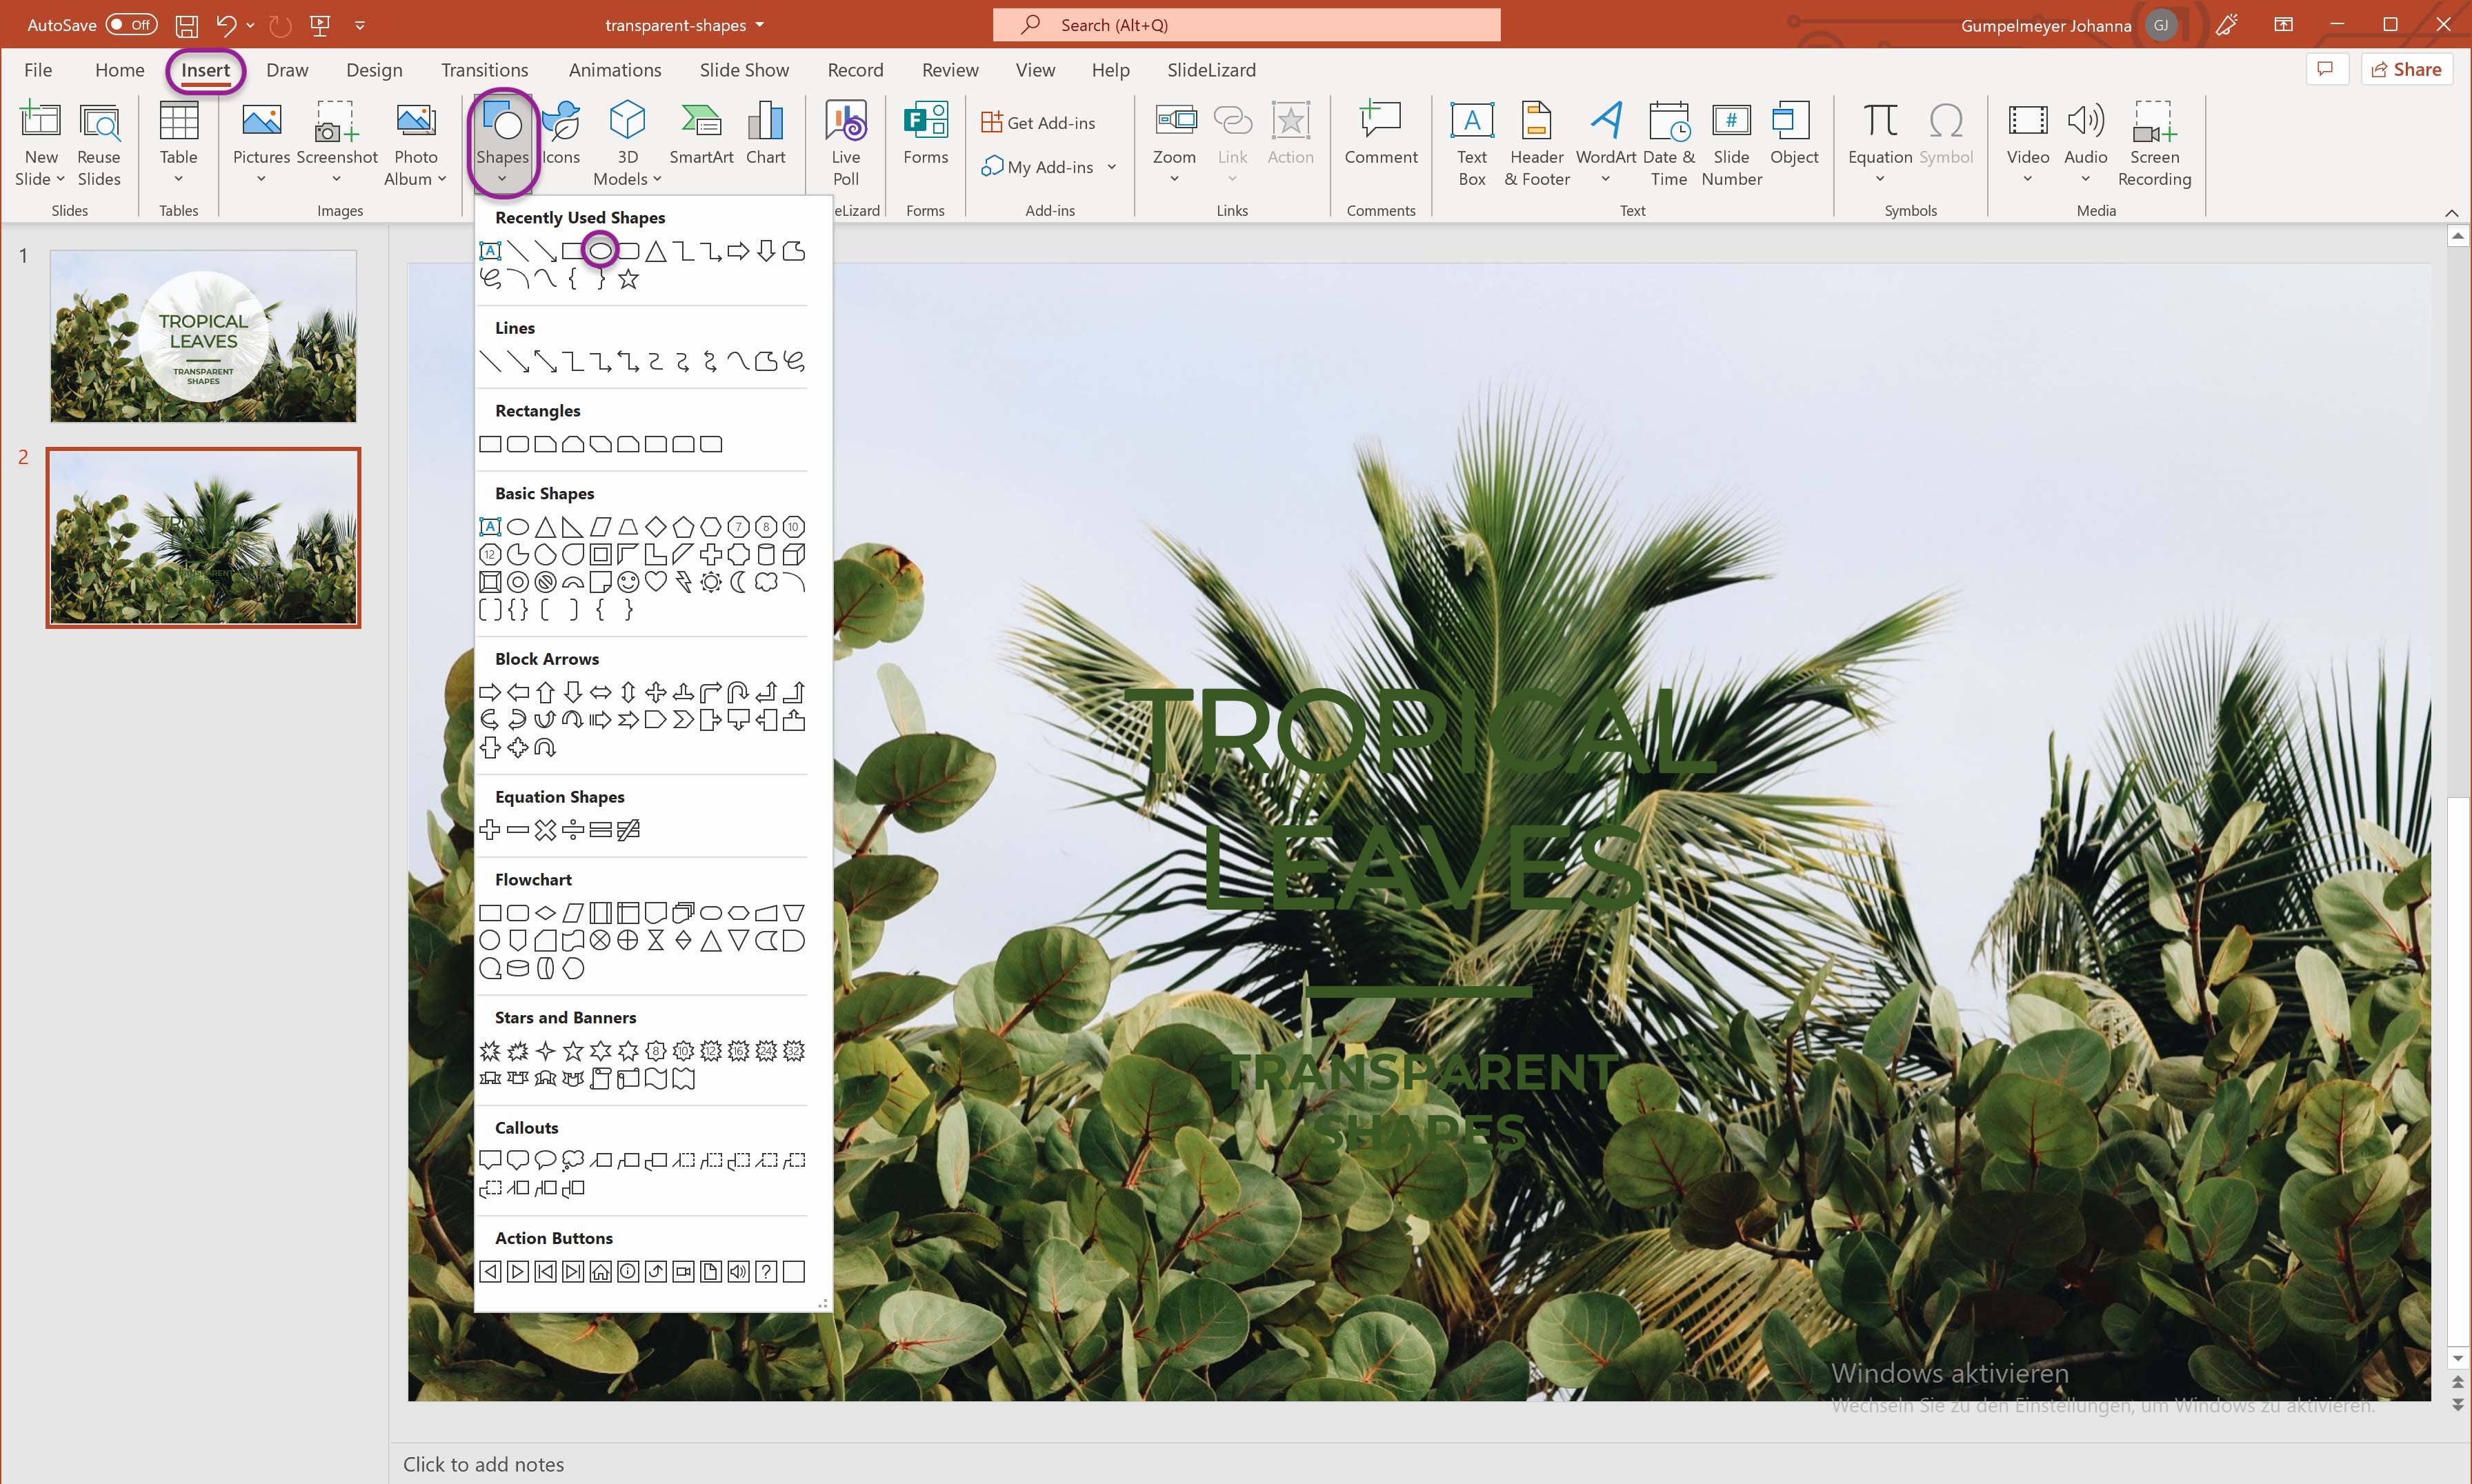Expand the Flowchart shapes section
The width and height of the screenshot is (2472, 1484).
[533, 879]
